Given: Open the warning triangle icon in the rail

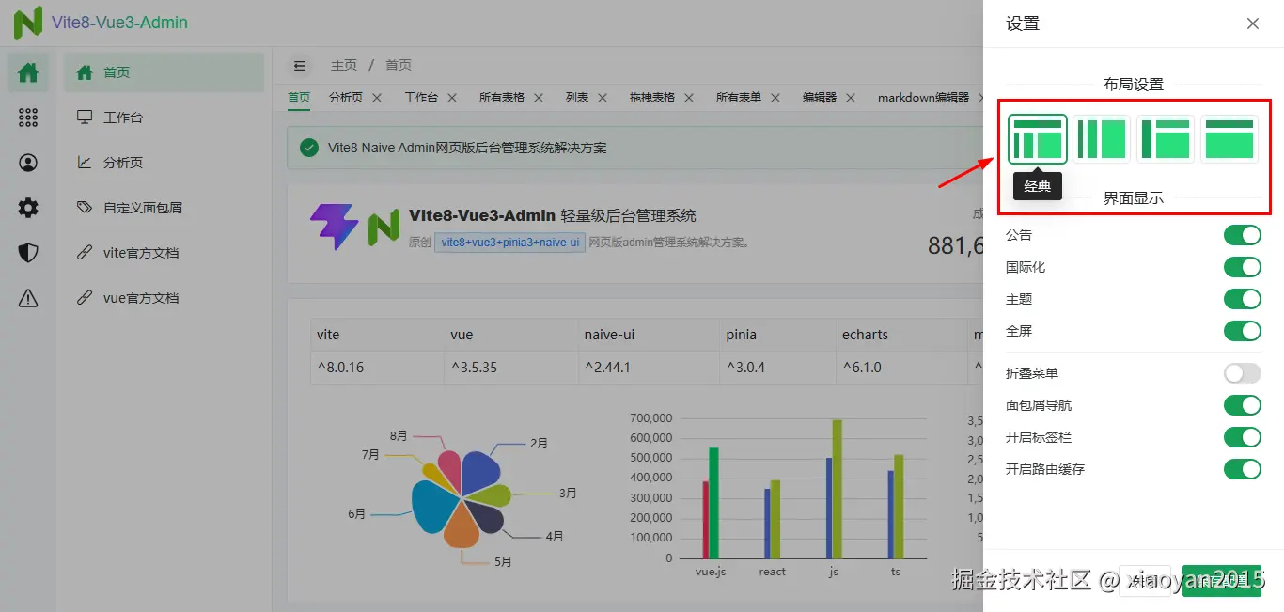Looking at the screenshot, I should (x=28, y=298).
